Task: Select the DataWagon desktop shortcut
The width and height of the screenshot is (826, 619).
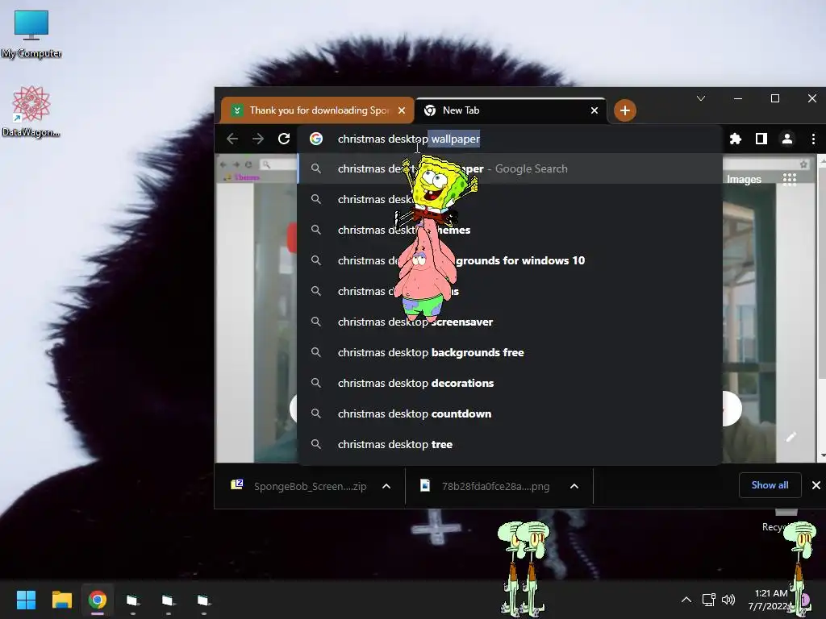Action: (31, 111)
